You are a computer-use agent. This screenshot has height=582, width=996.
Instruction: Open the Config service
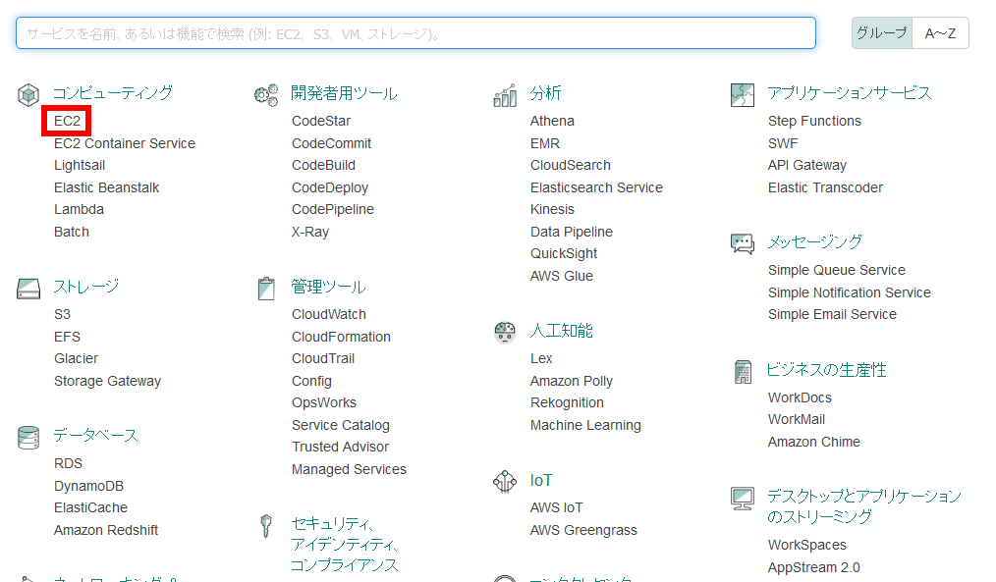pyautogui.click(x=312, y=381)
